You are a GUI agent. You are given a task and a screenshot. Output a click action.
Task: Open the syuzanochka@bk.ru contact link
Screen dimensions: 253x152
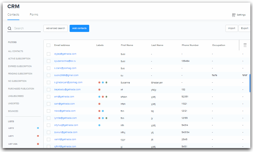coord(65,61)
